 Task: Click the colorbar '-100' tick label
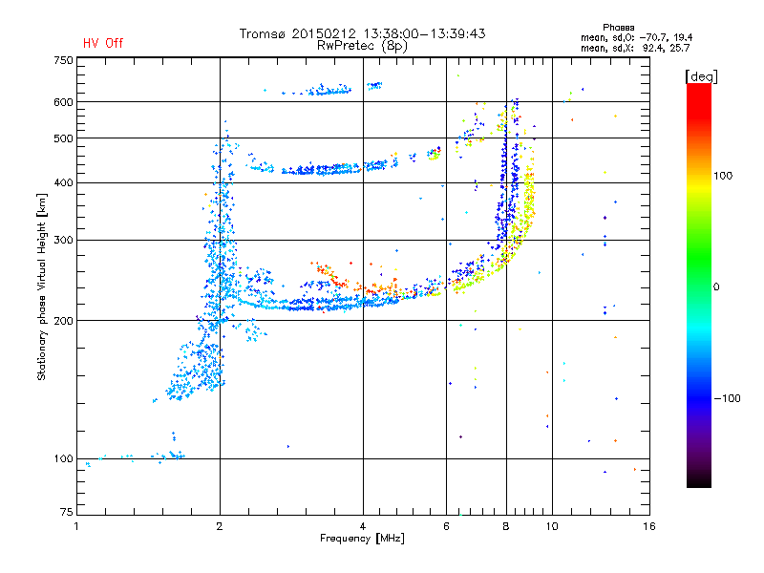(727, 398)
